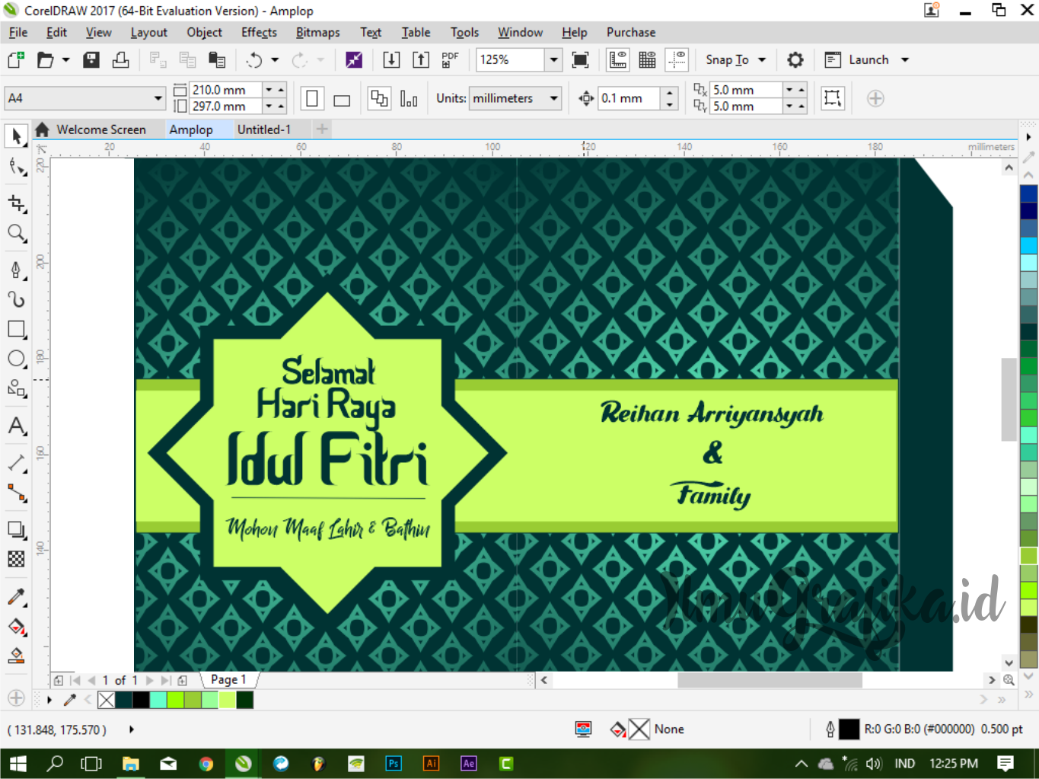The width and height of the screenshot is (1039, 779).
Task: Set page to portrait orientation
Action: click(x=312, y=98)
